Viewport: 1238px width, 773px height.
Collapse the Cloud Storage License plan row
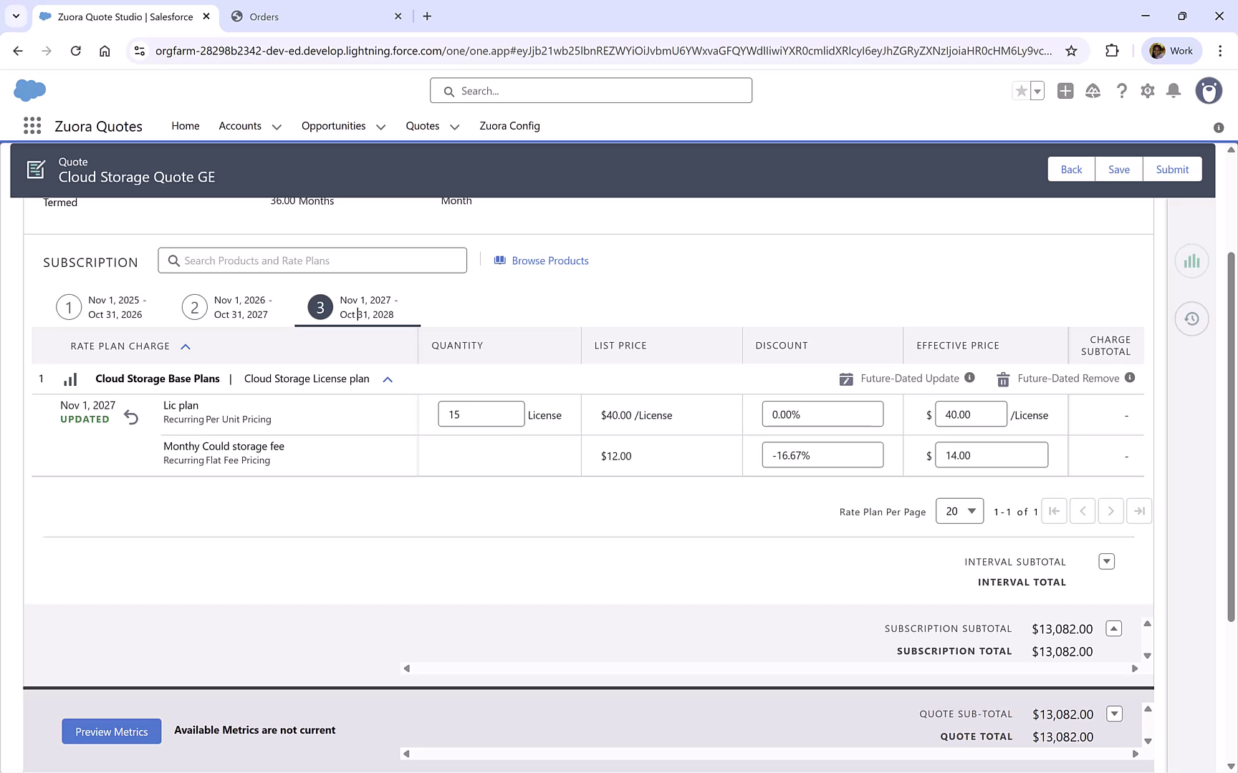click(x=388, y=379)
